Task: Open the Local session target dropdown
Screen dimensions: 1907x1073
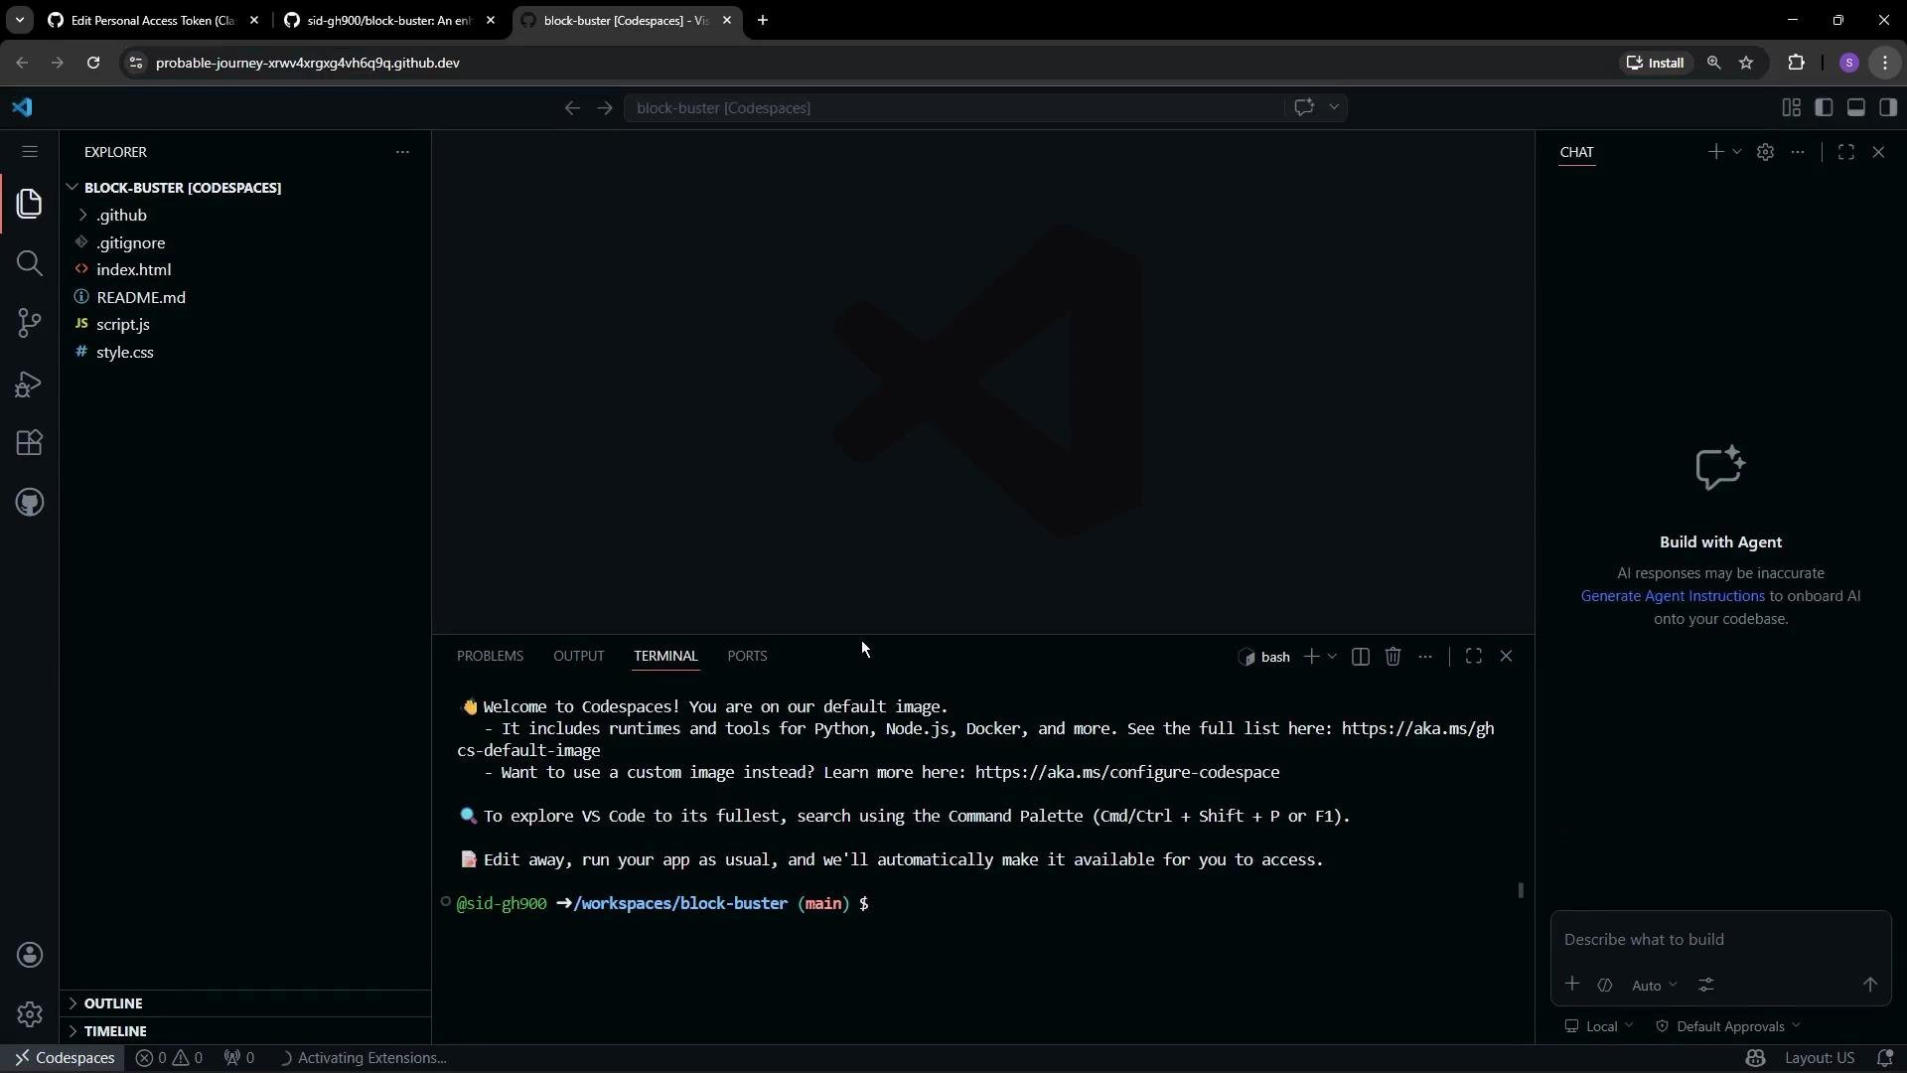Action: (1599, 1026)
